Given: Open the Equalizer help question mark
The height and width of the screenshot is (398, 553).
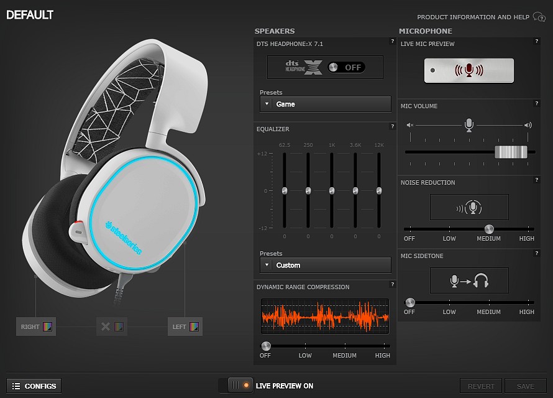Looking at the screenshot, I should click(391, 126).
